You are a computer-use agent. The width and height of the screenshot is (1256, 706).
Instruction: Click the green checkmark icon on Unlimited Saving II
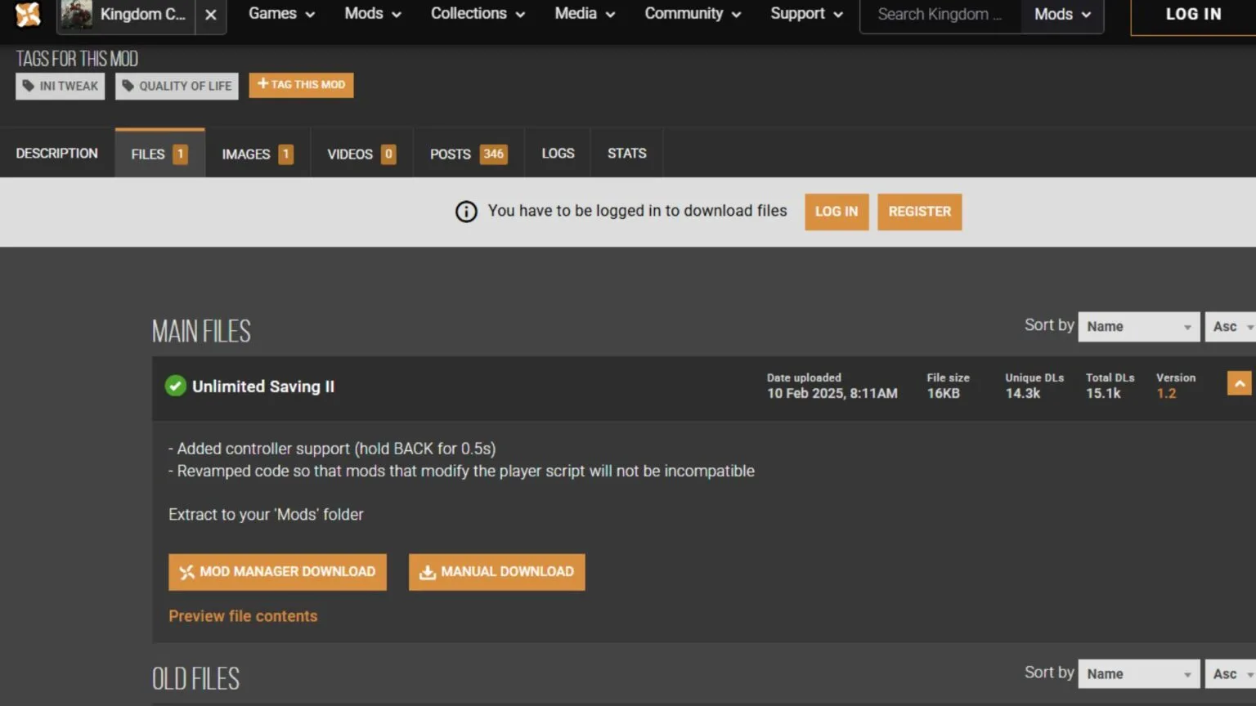coord(176,386)
